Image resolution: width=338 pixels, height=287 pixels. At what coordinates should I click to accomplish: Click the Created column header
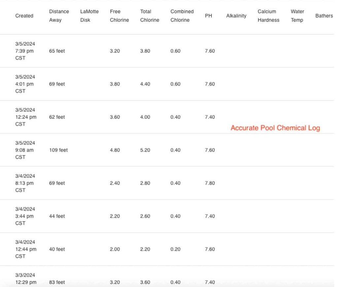(x=24, y=16)
